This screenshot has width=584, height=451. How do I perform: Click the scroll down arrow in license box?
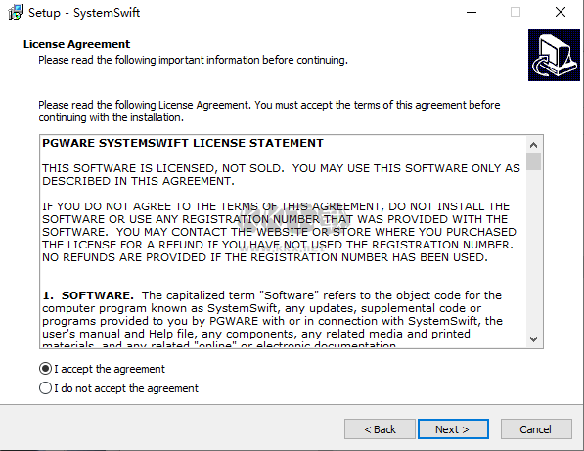pyautogui.click(x=534, y=339)
